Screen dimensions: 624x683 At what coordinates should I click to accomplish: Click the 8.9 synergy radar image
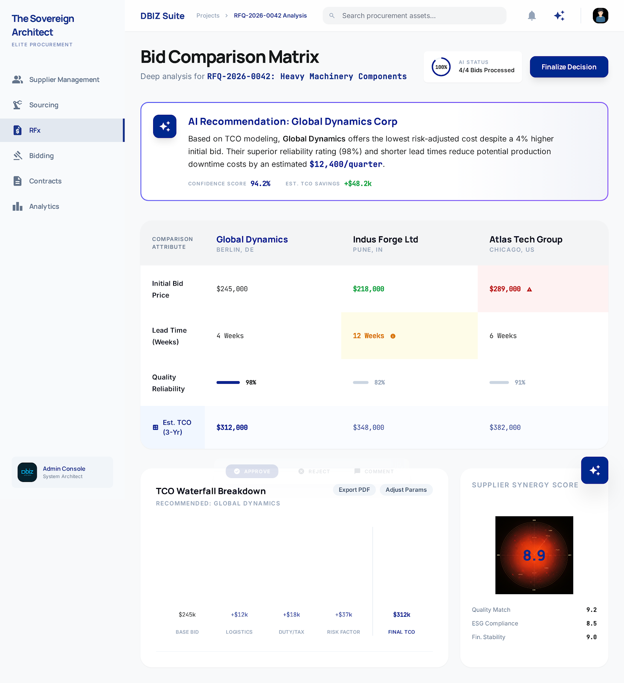tap(534, 555)
